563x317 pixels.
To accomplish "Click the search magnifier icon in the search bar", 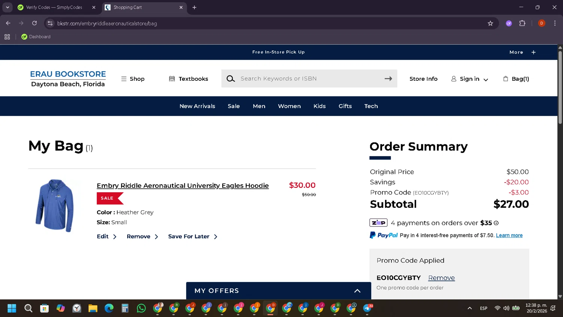I will pyautogui.click(x=231, y=78).
